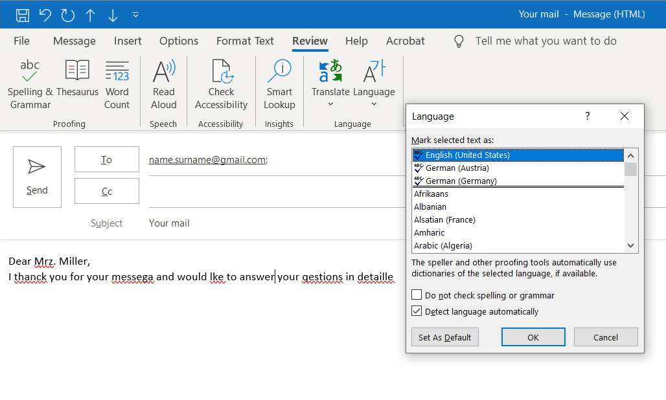Confirm language choice with OK

point(533,337)
